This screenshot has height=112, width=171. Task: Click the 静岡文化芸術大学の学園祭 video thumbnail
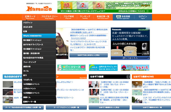[x=94, y=100]
